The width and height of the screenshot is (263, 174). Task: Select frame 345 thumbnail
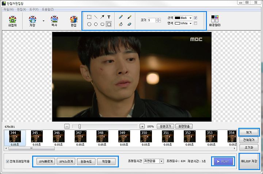[x=37, y=138]
